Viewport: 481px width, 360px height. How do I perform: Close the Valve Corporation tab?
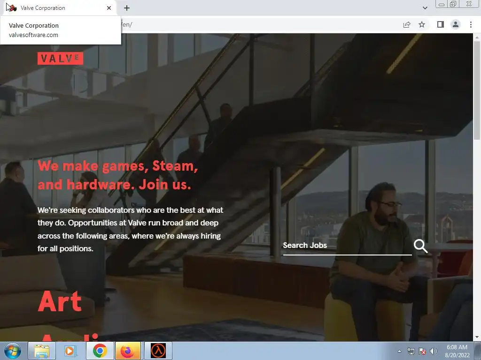(x=109, y=8)
